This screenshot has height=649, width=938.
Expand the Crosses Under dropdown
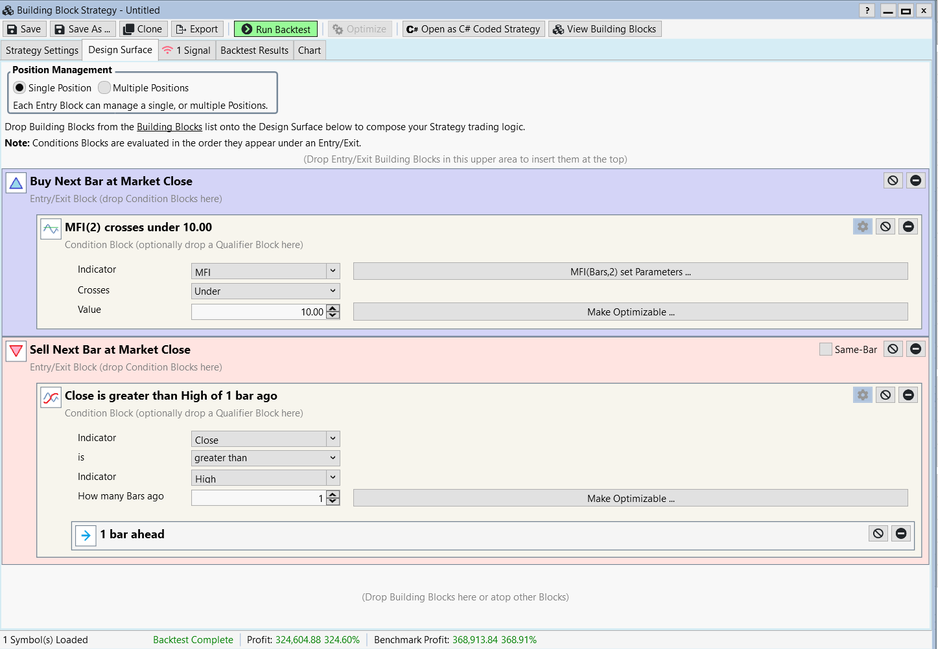tap(333, 291)
